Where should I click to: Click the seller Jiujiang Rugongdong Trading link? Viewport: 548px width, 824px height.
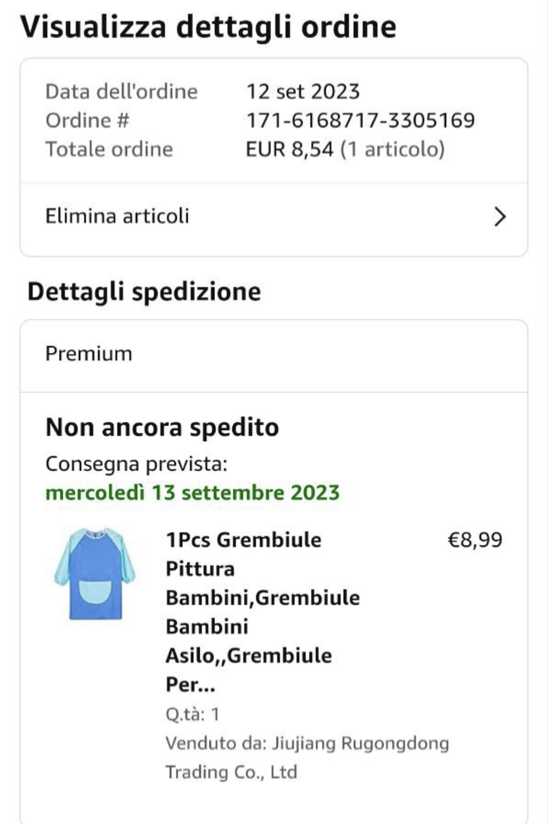coord(307,757)
